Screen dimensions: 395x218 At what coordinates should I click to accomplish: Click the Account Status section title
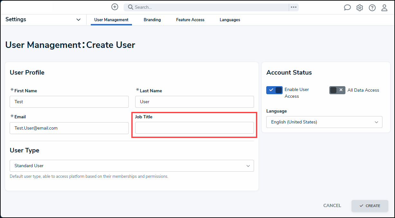coord(289,72)
